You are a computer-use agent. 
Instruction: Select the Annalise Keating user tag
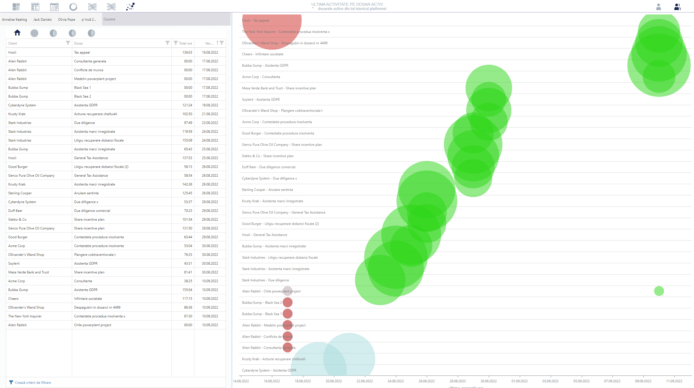tap(14, 20)
